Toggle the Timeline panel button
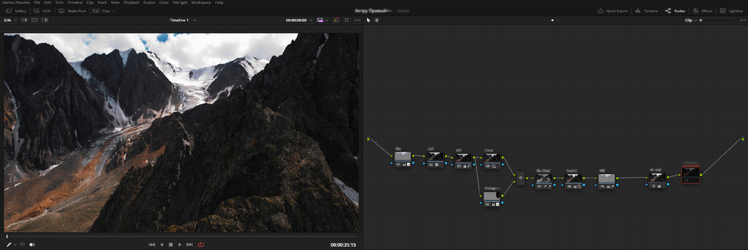 [646, 11]
